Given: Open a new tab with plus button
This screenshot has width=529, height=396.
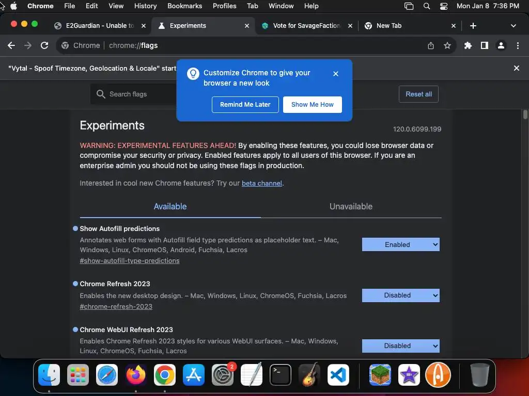Looking at the screenshot, I should pyautogui.click(x=473, y=26).
